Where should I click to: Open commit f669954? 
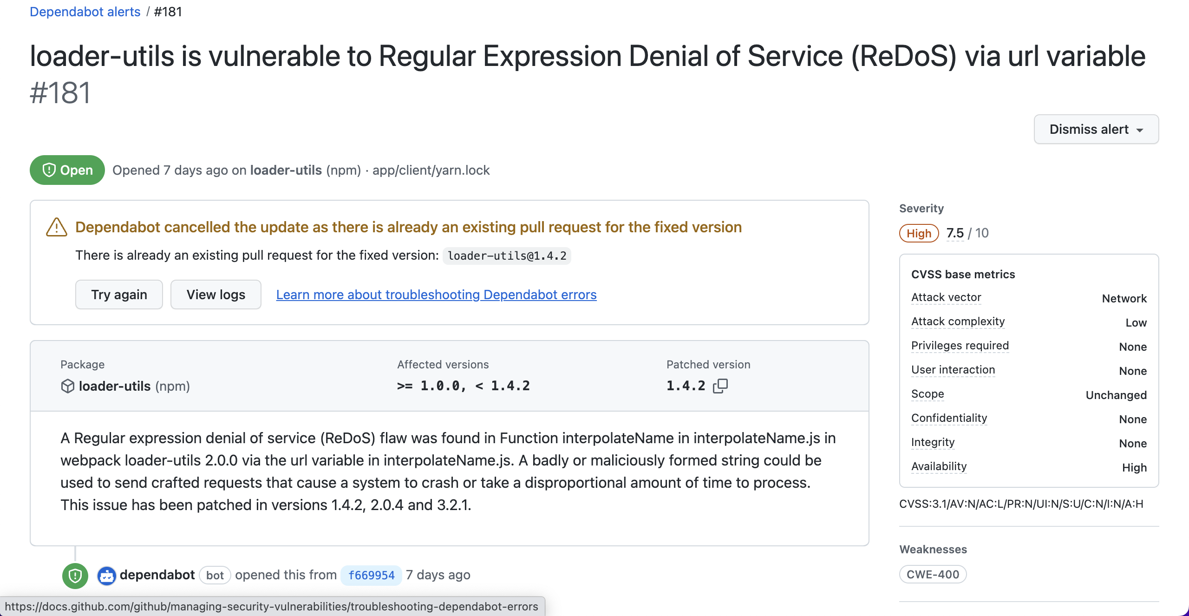[x=371, y=575]
